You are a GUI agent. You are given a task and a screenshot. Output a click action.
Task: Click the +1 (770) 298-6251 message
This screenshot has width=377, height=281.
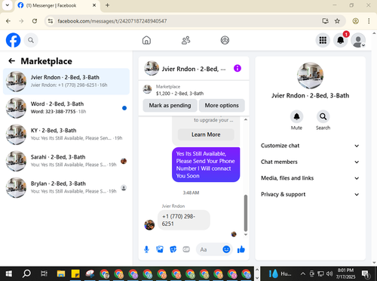(184, 220)
